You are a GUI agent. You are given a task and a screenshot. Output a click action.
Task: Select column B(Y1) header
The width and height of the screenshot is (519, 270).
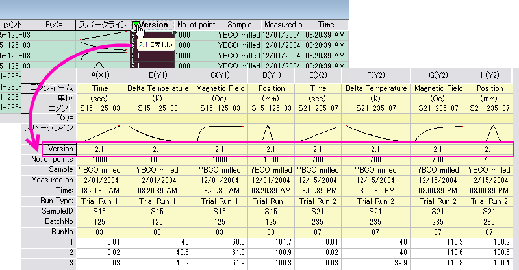(x=158, y=75)
